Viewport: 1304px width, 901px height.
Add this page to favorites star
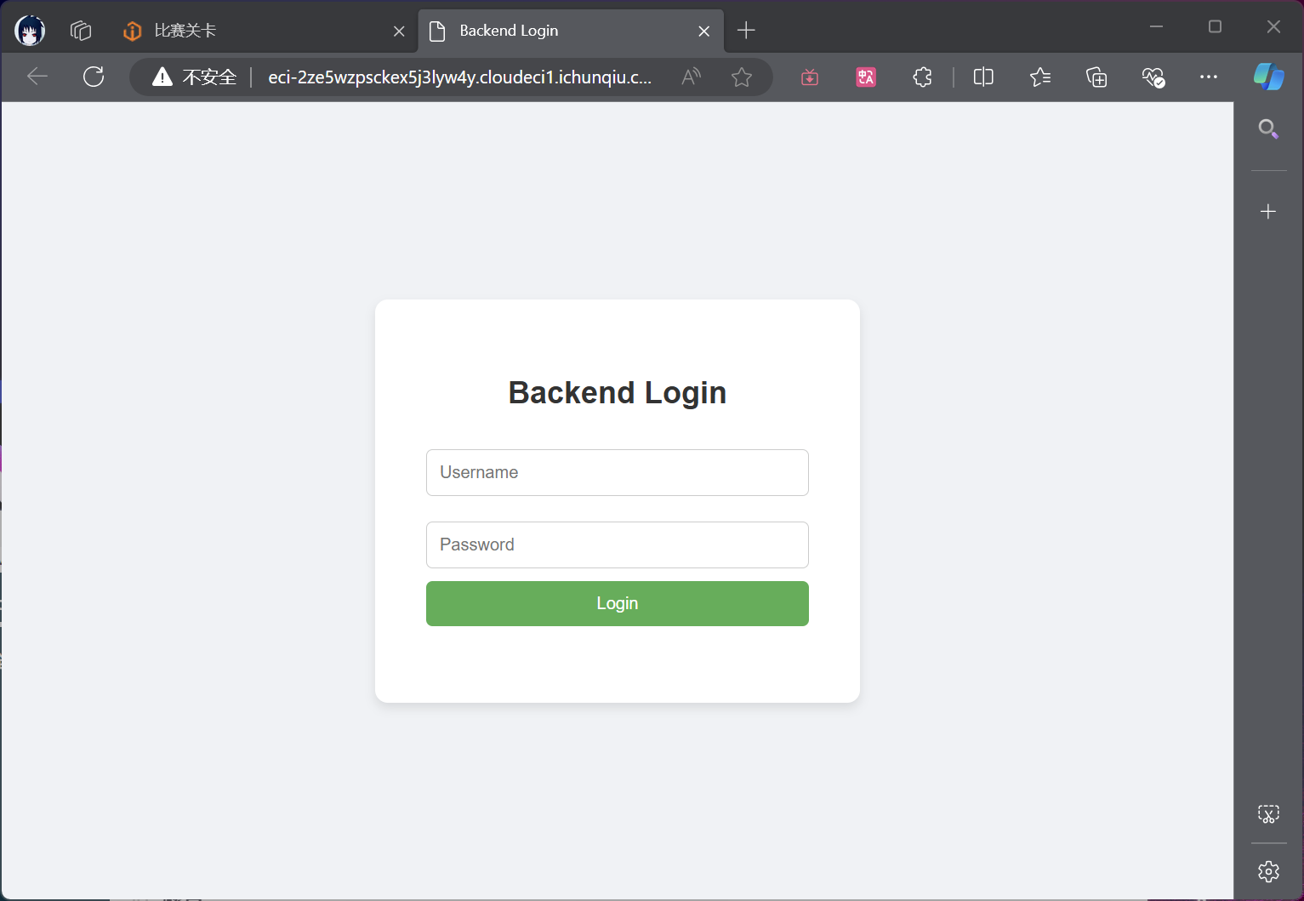tap(742, 77)
